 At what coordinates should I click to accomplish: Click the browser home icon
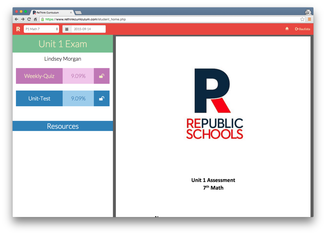click(35, 19)
